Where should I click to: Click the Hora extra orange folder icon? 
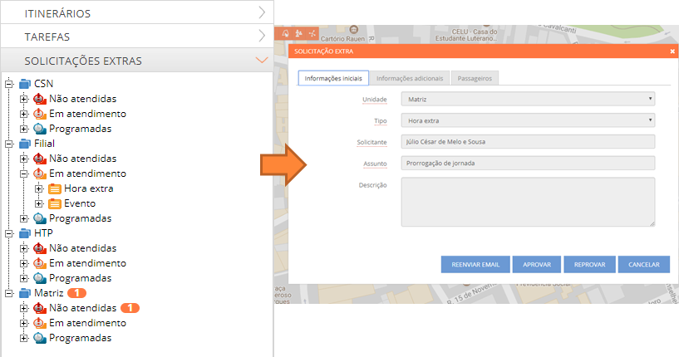55,188
